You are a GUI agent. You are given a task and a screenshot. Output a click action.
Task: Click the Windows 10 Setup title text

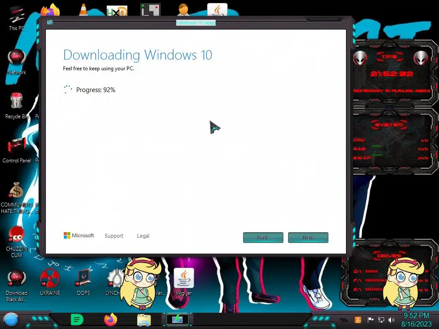(195, 23)
